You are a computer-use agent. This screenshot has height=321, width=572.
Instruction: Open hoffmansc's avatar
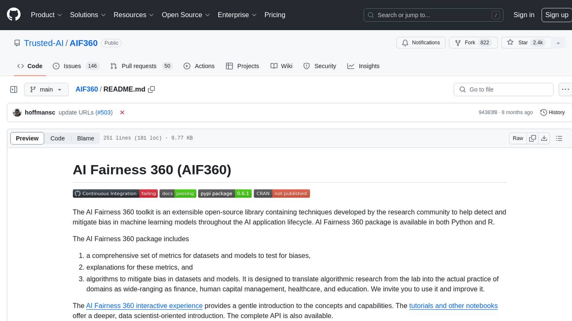point(17,113)
